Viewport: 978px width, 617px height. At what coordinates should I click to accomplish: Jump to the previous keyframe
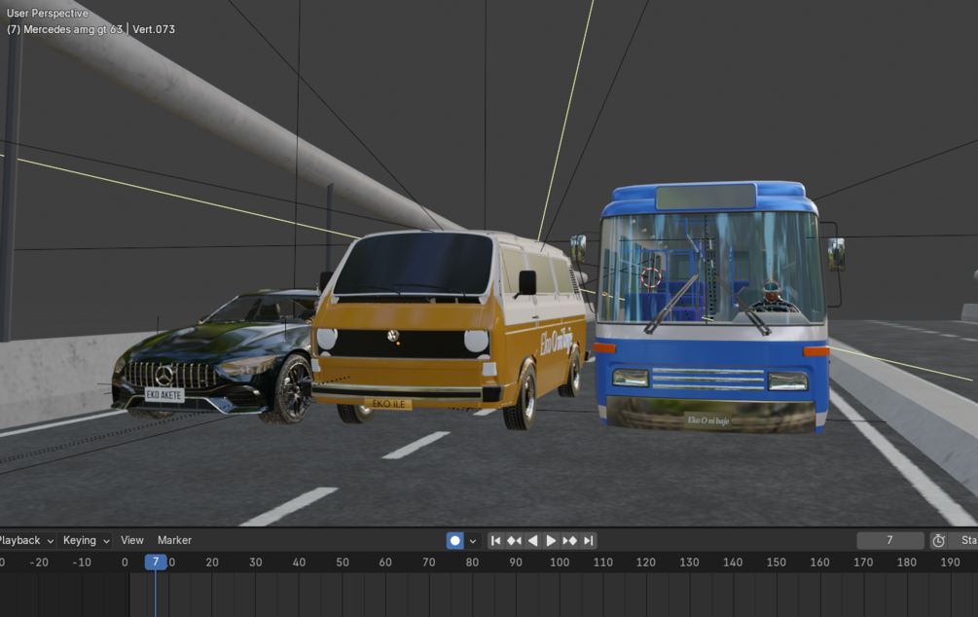point(513,540)
